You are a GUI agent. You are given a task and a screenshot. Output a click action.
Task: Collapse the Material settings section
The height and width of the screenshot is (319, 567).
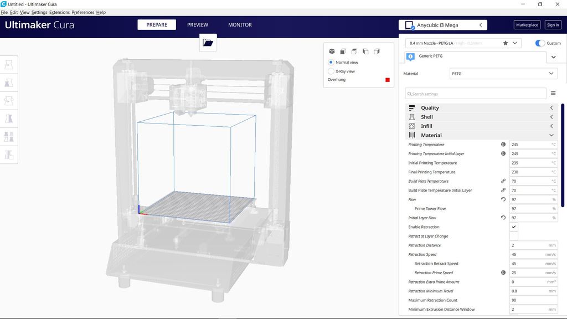[x=482, y=135]
